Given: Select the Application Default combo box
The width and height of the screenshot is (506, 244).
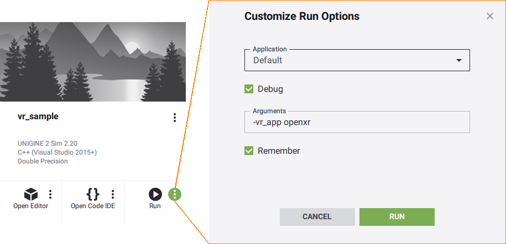Looking at the screenshot, I should point(348,60).
